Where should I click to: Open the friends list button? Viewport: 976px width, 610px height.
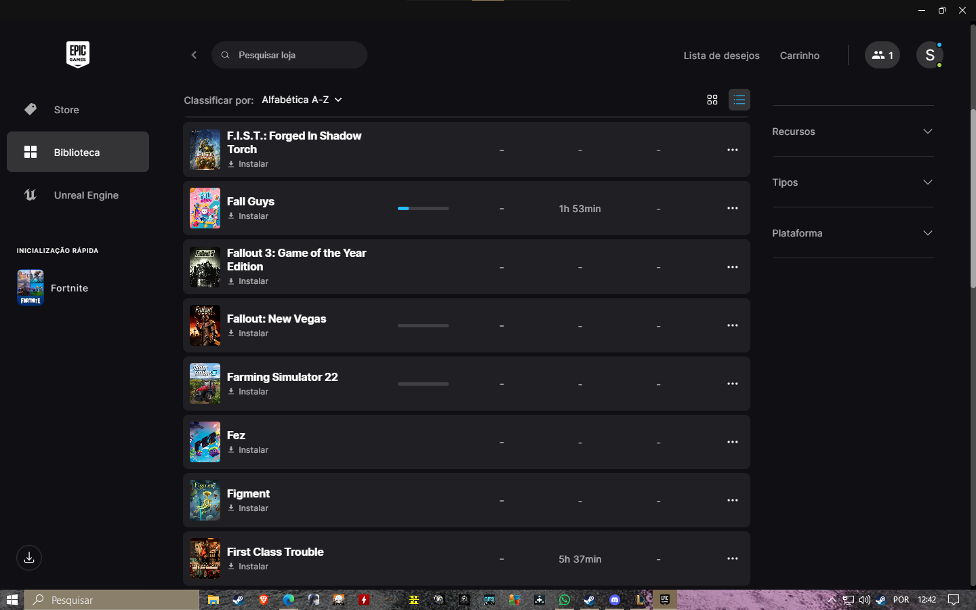[882, 55]
